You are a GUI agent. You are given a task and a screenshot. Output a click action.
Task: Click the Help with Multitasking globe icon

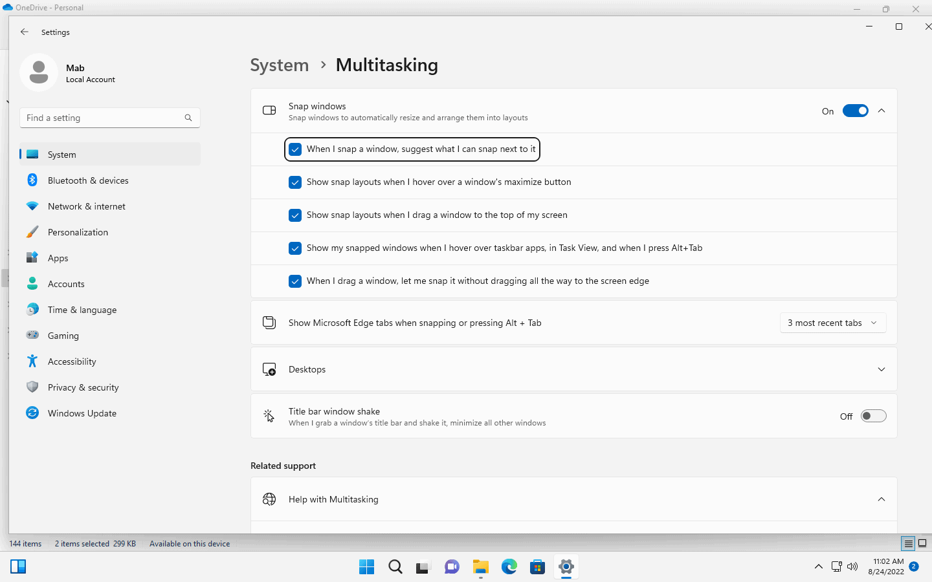point(269,499)
